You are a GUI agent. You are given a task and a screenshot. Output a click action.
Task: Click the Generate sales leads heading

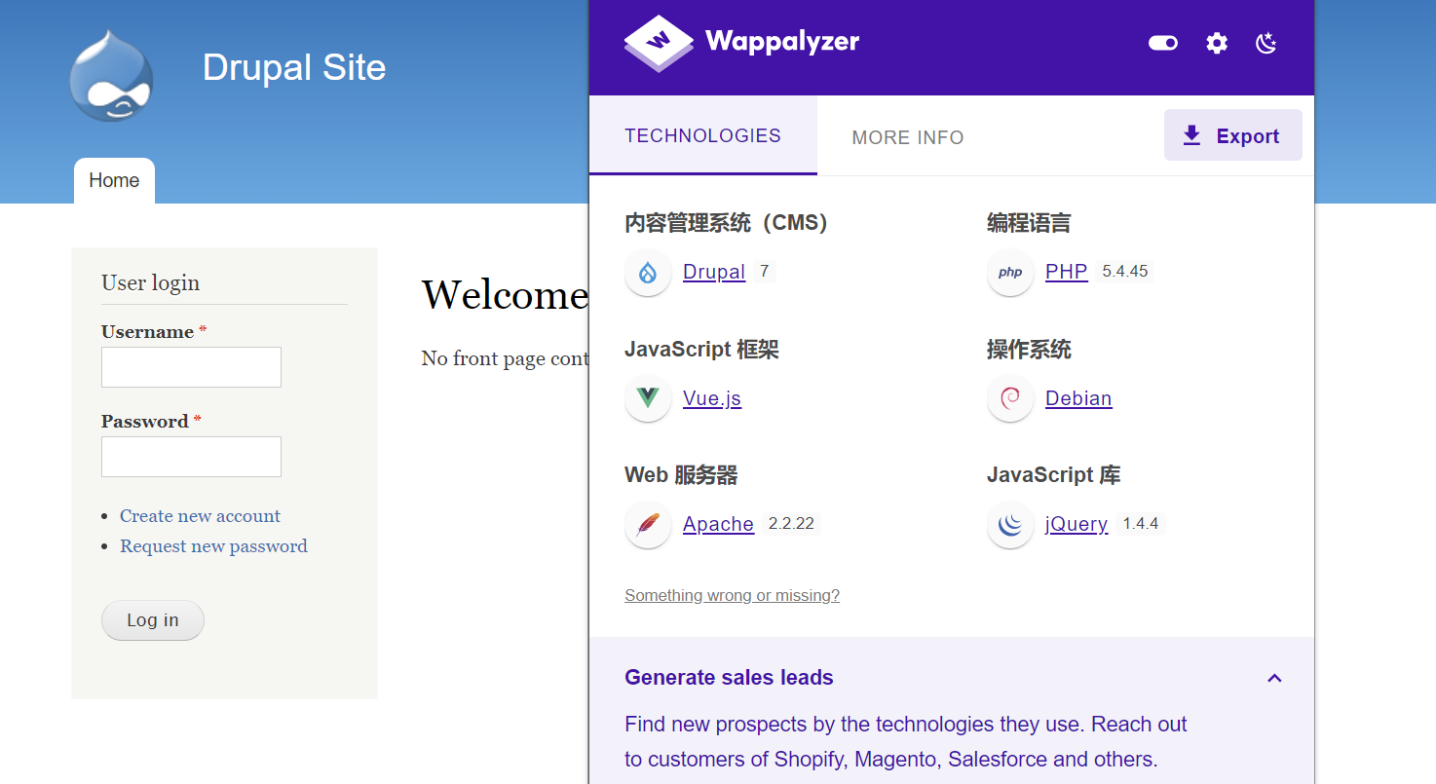[x=729, y=678]
